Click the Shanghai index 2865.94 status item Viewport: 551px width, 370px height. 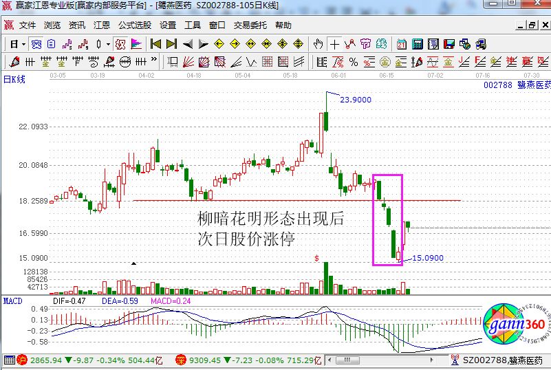(45, 360)
